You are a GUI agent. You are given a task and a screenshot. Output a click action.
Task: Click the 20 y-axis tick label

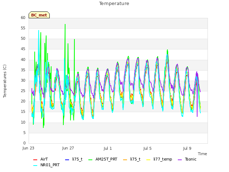pyautogui.click(x=23, y=101)
